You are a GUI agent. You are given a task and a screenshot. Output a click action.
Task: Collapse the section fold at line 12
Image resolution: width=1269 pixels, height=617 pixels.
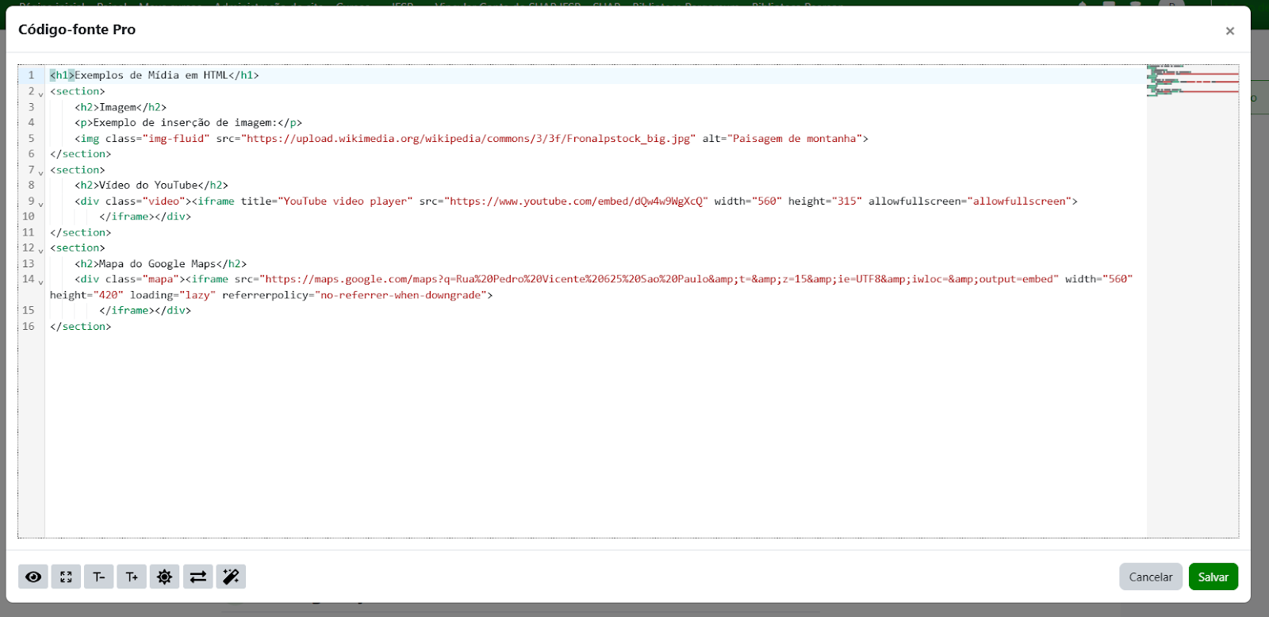coord(41,251)
